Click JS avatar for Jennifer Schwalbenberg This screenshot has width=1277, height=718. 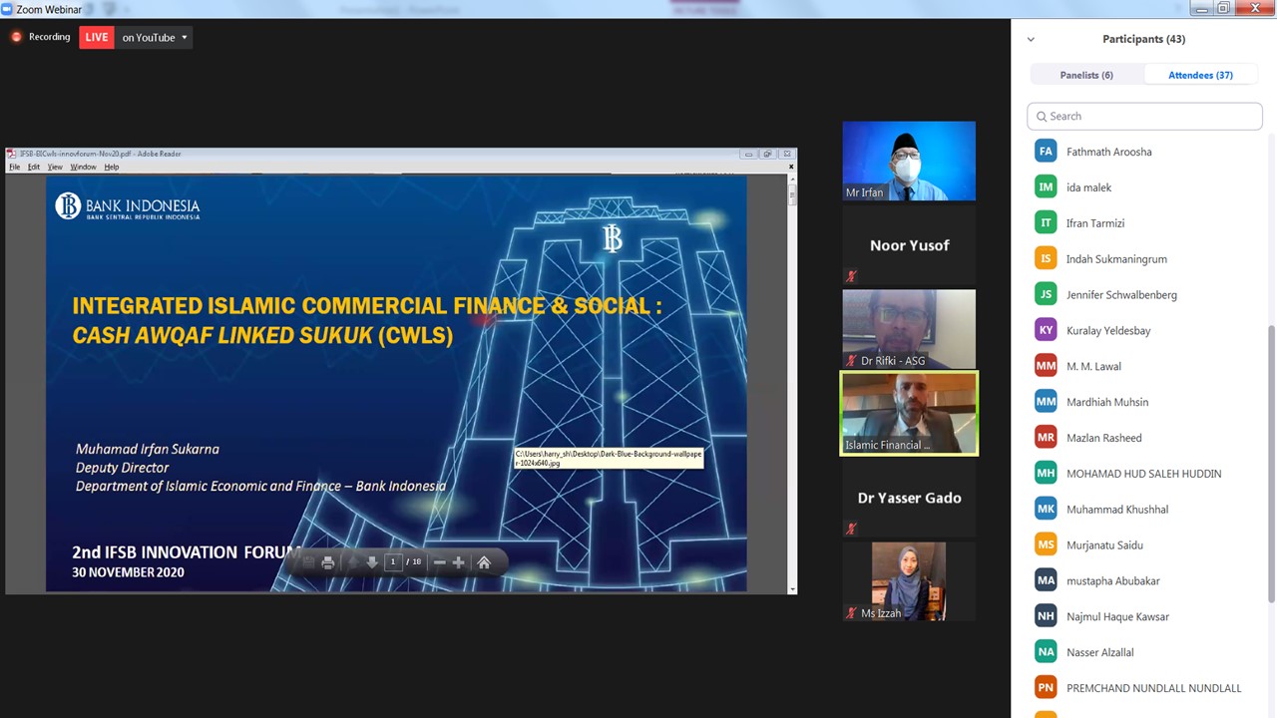1046,295
